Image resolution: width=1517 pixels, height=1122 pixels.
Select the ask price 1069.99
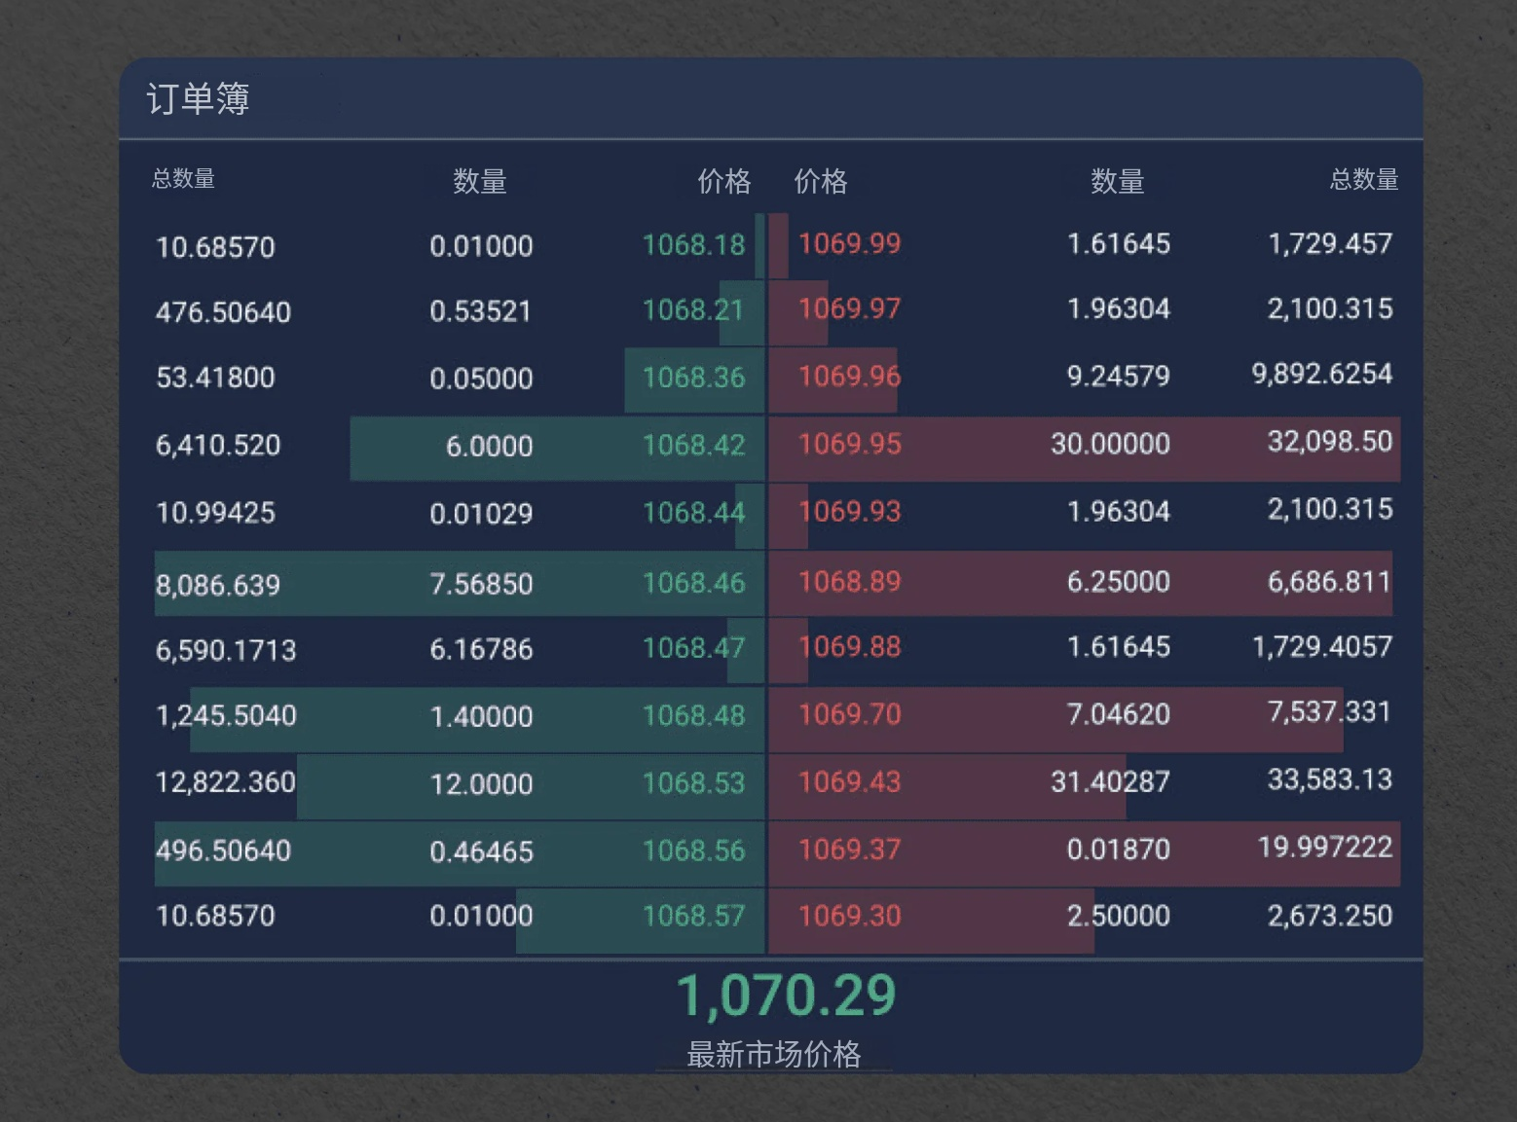click(x=849, y=243)
